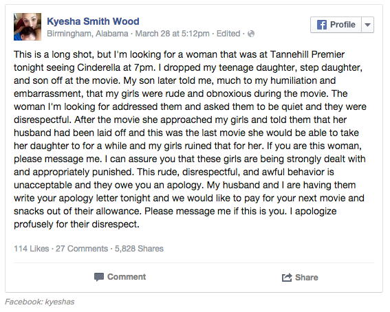Click the globe public privacy icon

click(251, 34)
